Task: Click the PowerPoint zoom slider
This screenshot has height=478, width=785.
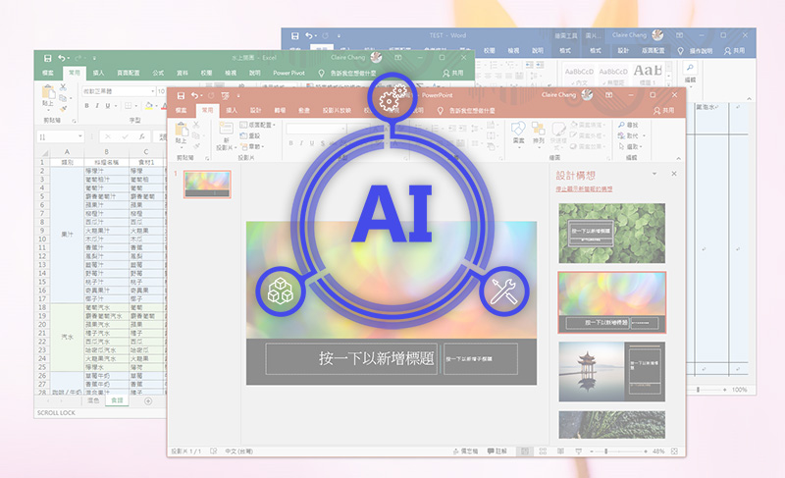Action: tap(620, 451)
